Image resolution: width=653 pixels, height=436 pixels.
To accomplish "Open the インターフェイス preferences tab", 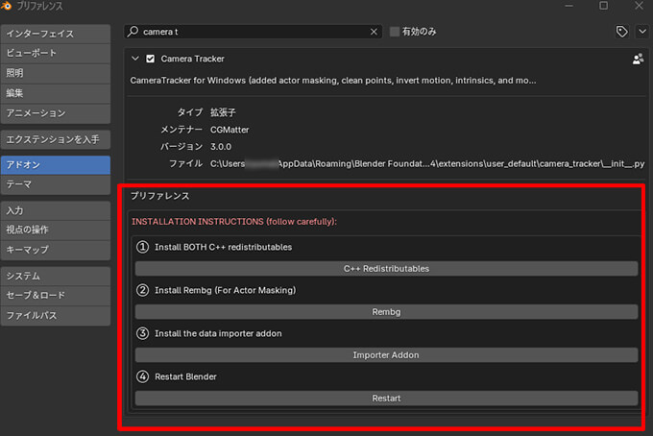I will coord(56,35).
